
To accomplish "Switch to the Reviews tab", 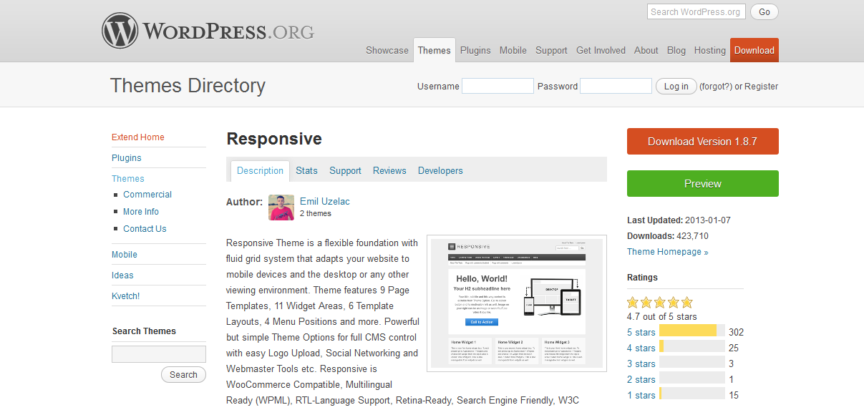I will coord(389,171).
